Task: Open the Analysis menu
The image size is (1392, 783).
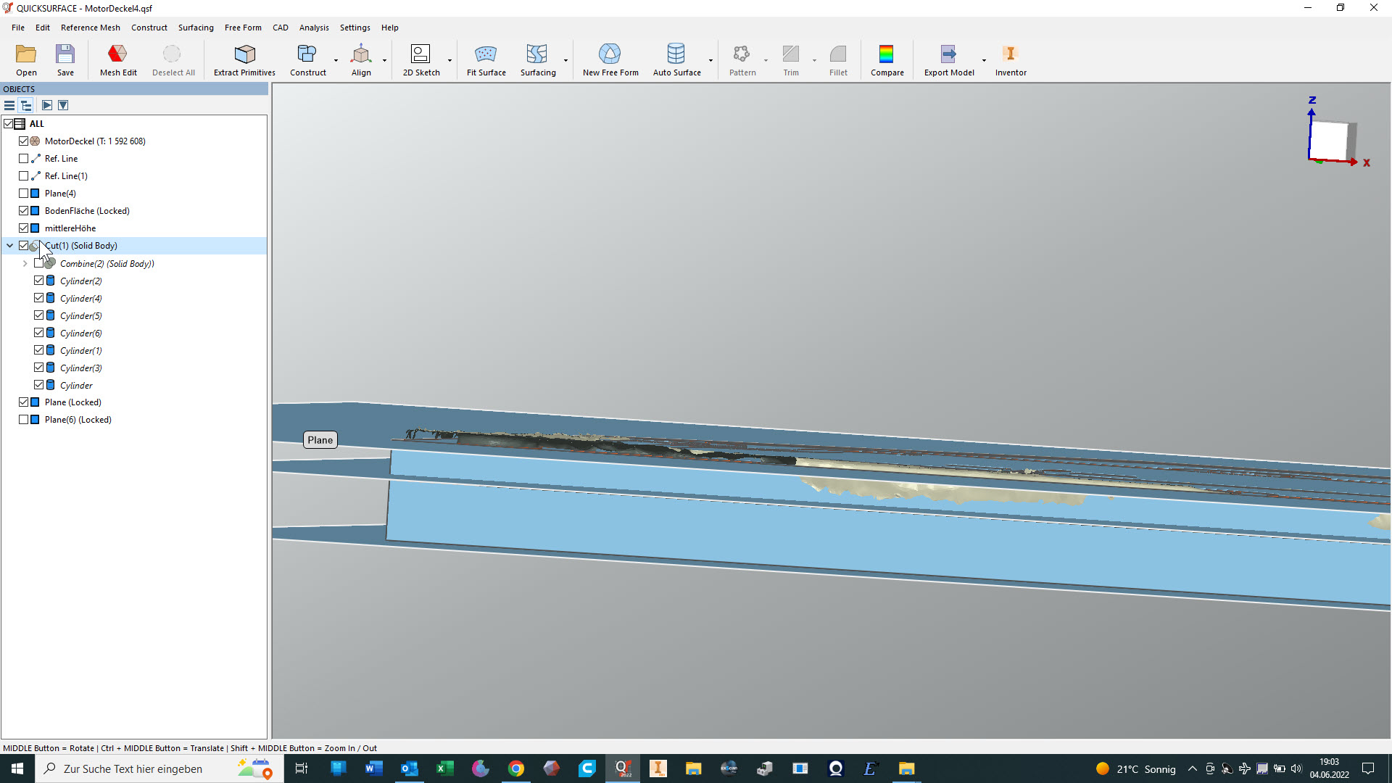Action: click(313, 28)
